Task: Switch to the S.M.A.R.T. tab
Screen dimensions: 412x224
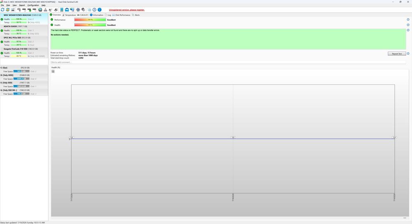Action: coord(83,15)
